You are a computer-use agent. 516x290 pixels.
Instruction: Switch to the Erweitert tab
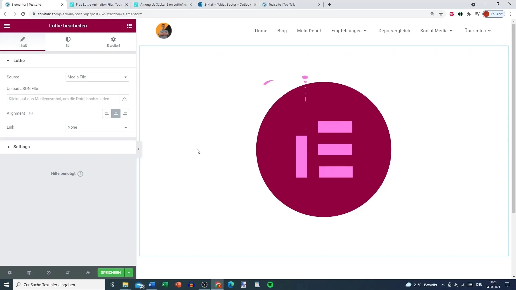tap(113, 42)
